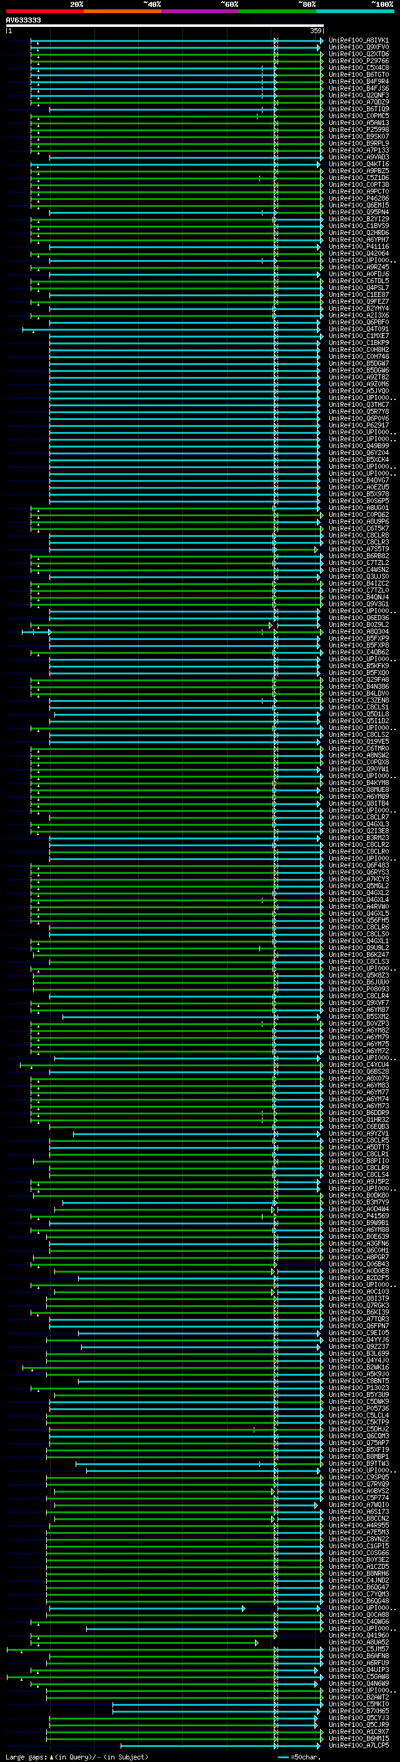Screen dimensions: 400x1762
Task: Select the UniRef100_B6TIQ9 label
Action: (x=358, y=109)
